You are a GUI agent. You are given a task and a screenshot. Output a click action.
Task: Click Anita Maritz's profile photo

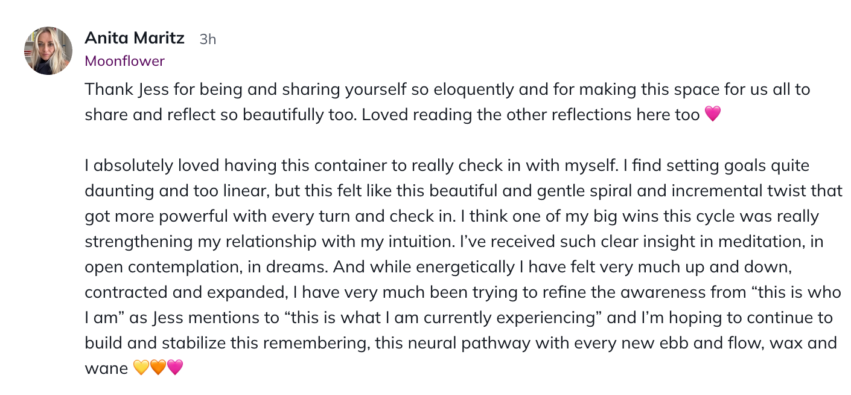coord(48,51)
